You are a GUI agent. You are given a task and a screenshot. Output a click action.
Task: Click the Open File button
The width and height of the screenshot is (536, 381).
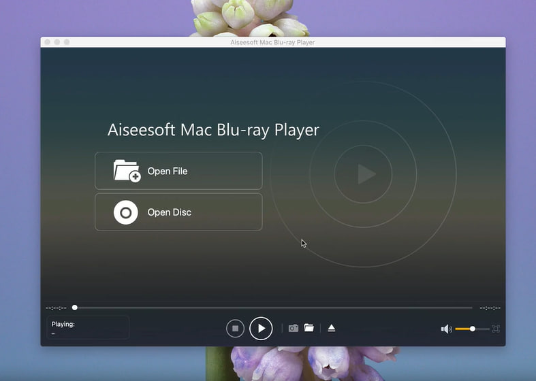click(178, 171)
